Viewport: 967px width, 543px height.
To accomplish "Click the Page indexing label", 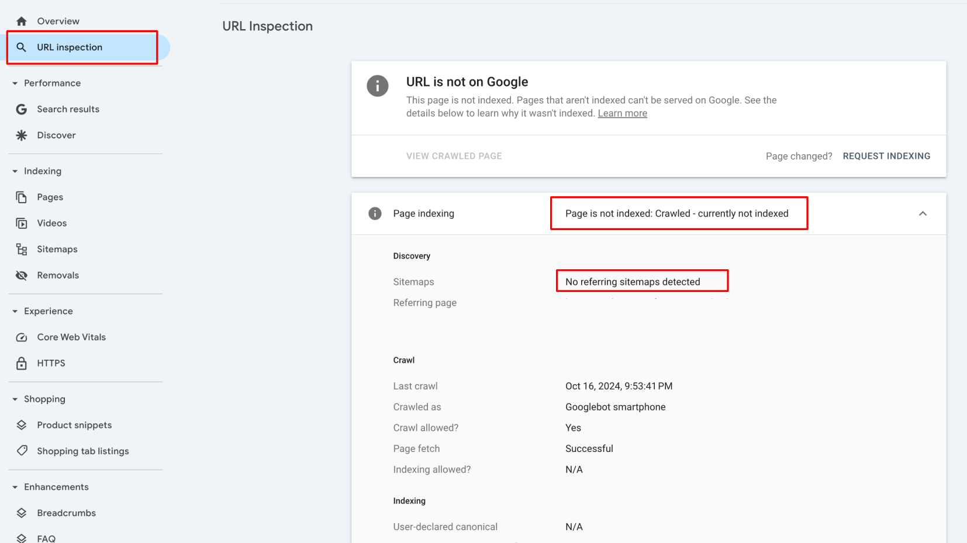I will click(x=424, y=214).
